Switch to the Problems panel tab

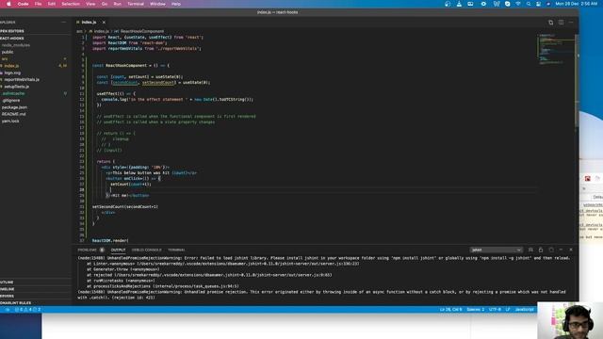coord(88,250)
